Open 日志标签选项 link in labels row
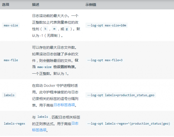This screenshot has height=137, width=174. pos(64,105)
